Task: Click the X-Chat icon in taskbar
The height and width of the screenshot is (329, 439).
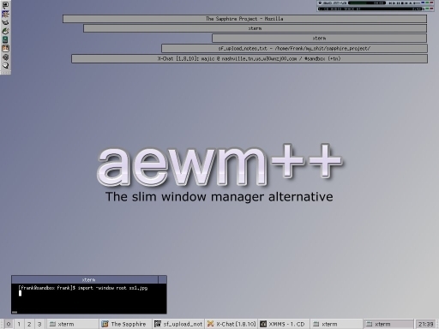Action: pyautogui.click(x=211, y=324)
